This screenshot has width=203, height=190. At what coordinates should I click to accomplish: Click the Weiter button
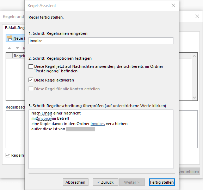click(x=132, y=182)
